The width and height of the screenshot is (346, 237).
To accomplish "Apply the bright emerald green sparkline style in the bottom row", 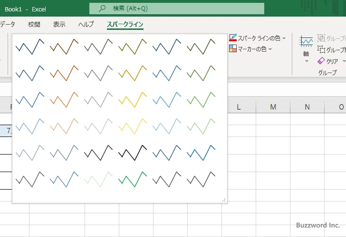I will click(x=133, y=179).
